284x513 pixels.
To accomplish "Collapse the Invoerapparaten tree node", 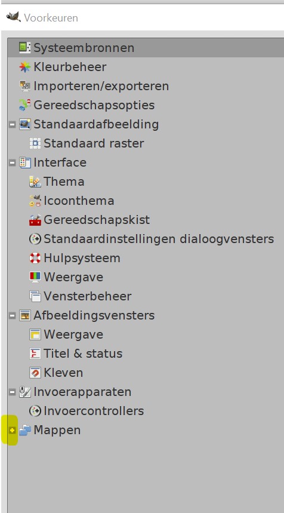I will click(x=13, y=392).
